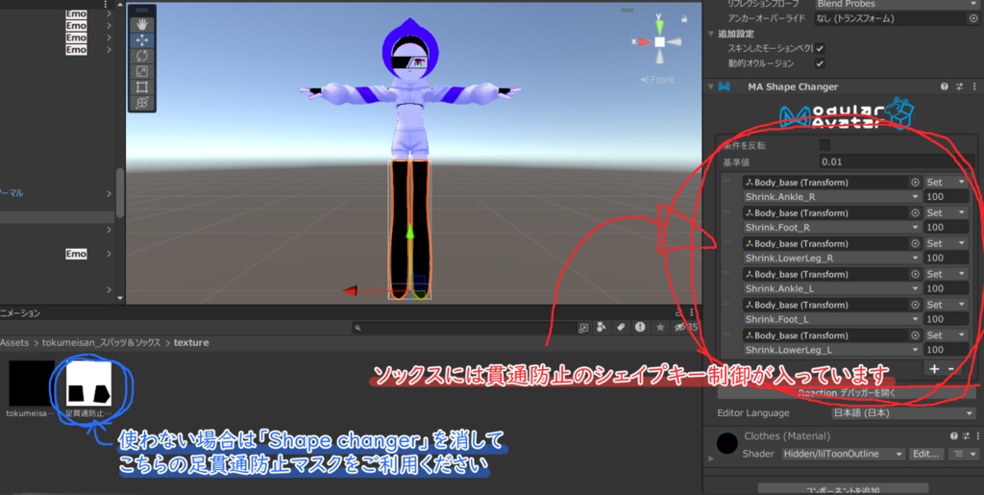The height and width of the screenshot is (495, 984).
Task: Click the import log filter exclamation icon
Action: pyautogui.click(x=639, y=327)
